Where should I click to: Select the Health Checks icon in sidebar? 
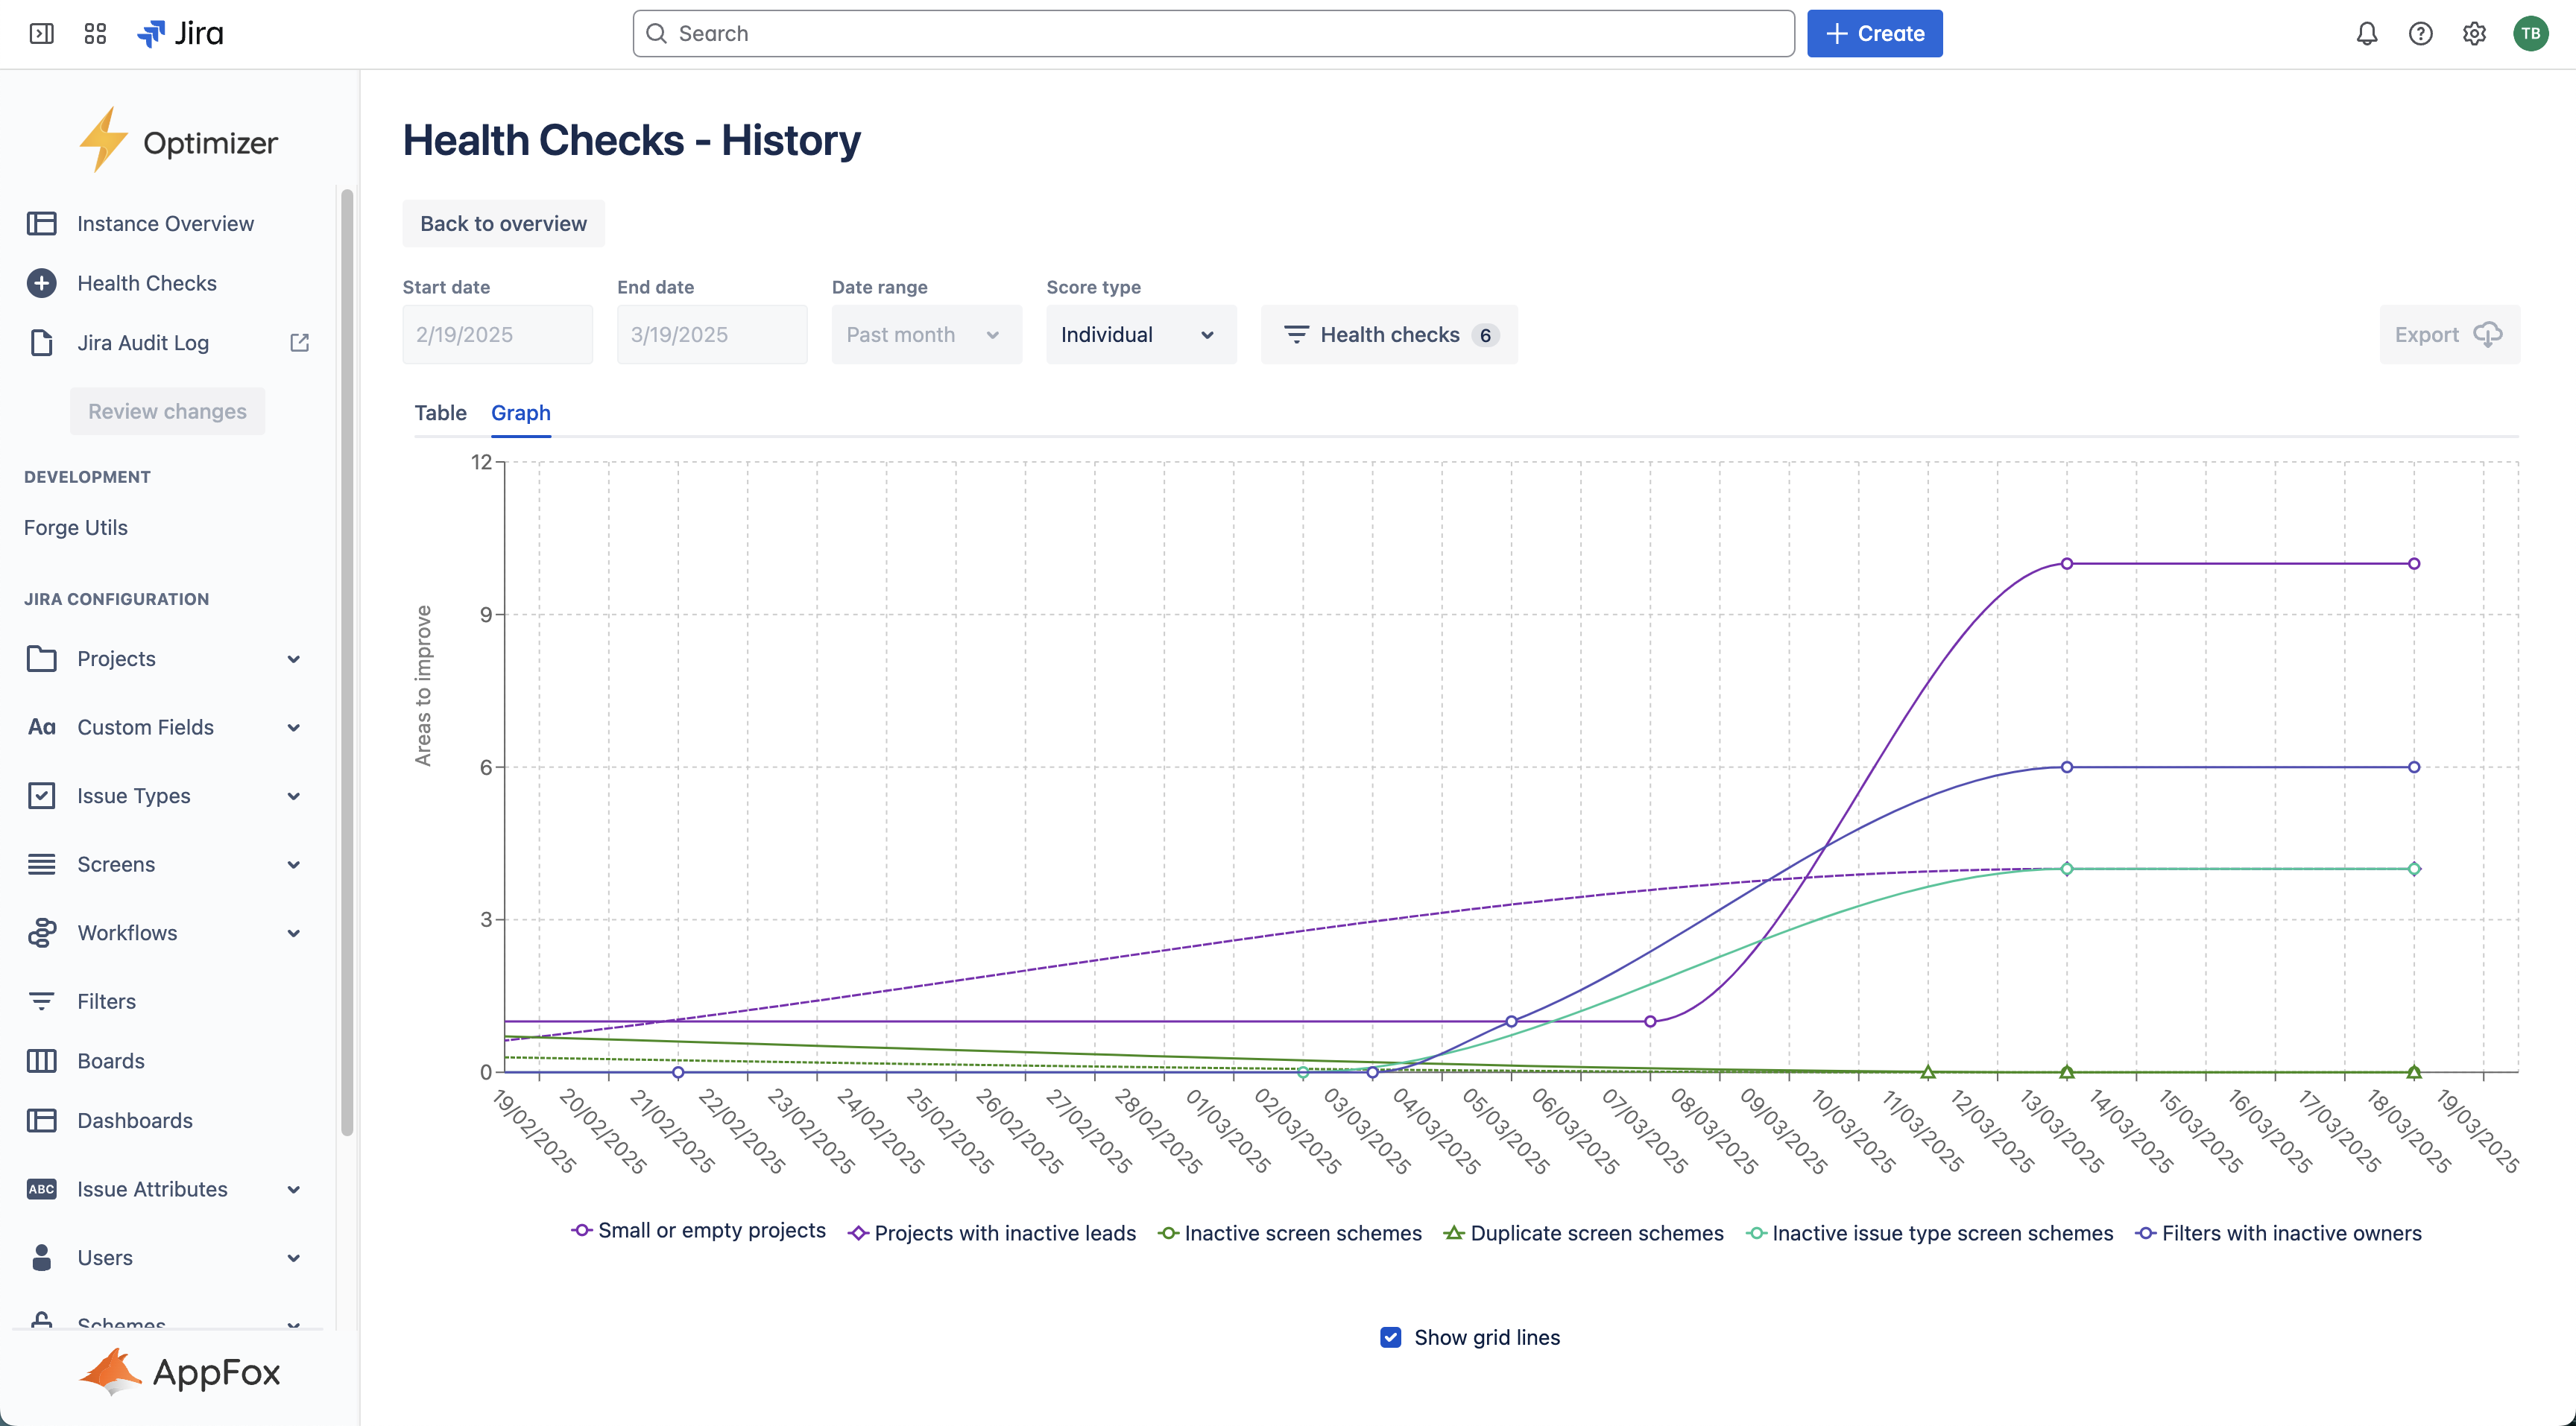41,283
